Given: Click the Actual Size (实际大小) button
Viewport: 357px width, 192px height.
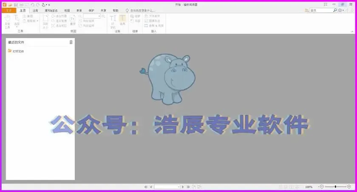Looking at the screenshot, I should [x=45, y=22].
